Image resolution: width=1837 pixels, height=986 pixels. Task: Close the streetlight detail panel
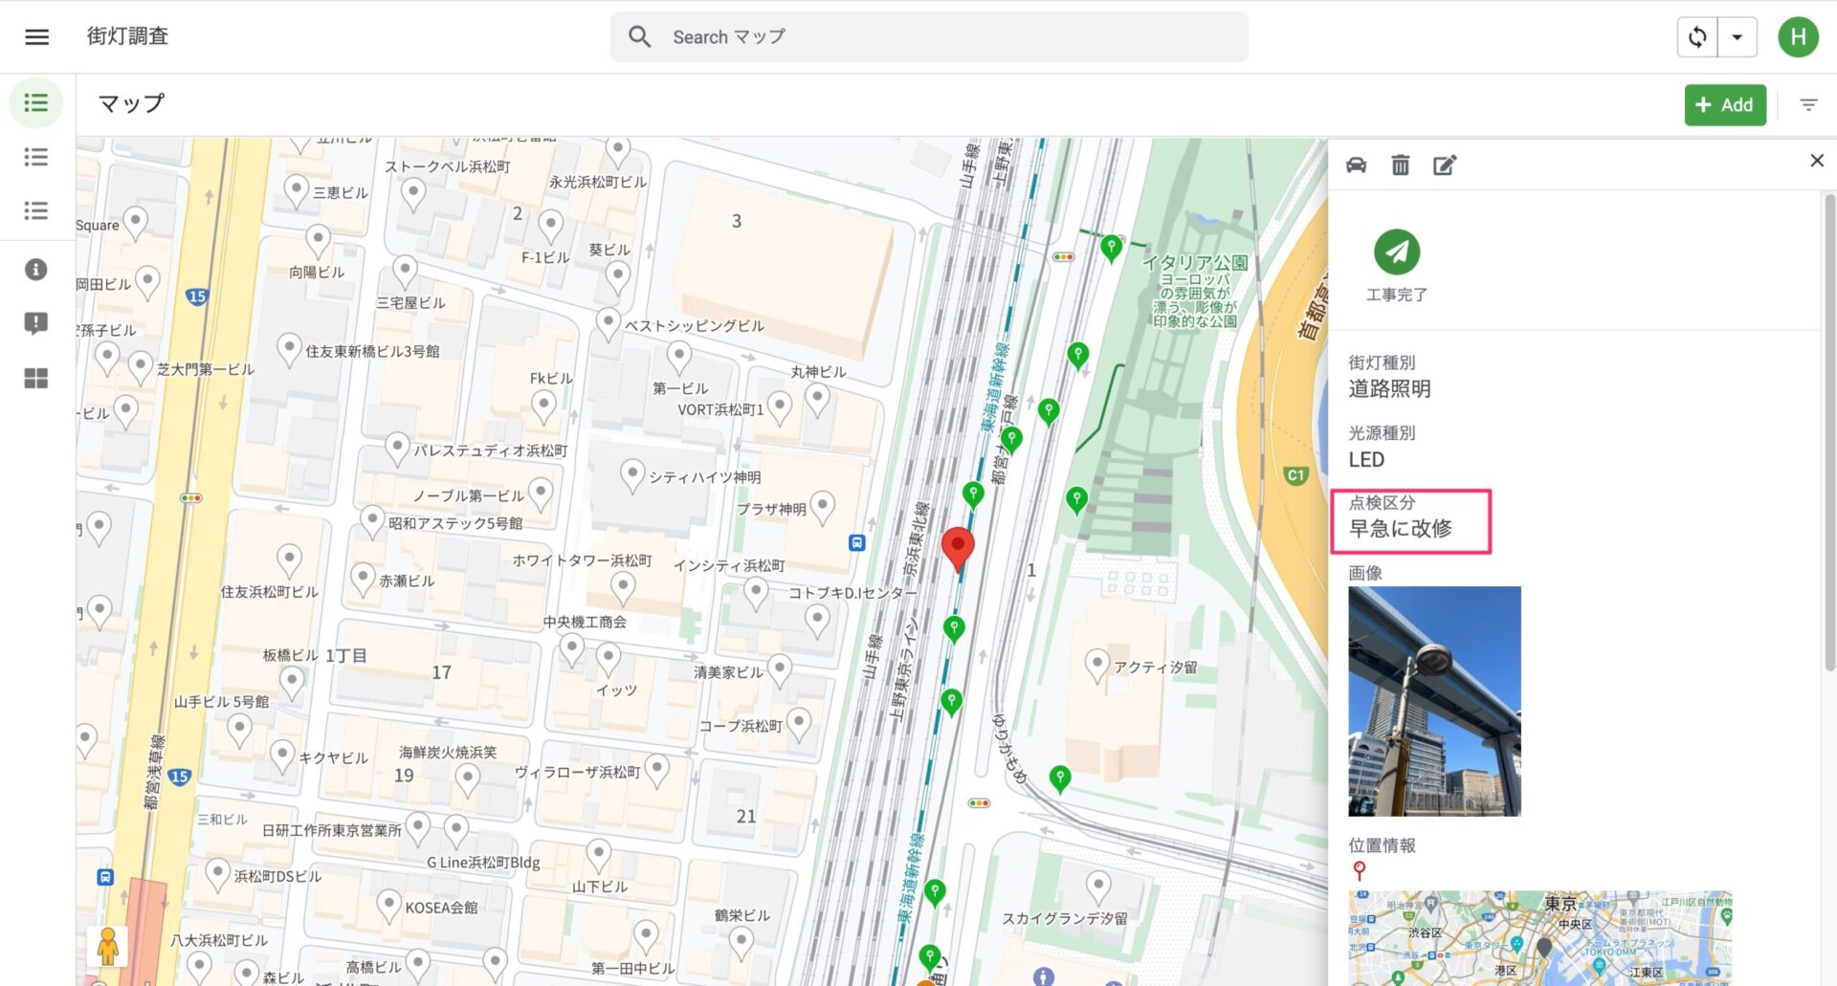click(1817, 161)
